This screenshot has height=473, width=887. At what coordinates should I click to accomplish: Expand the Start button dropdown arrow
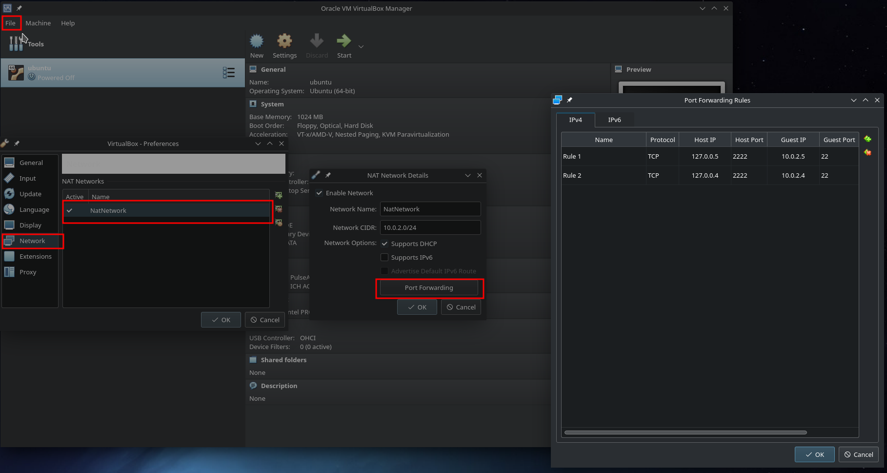361,47
